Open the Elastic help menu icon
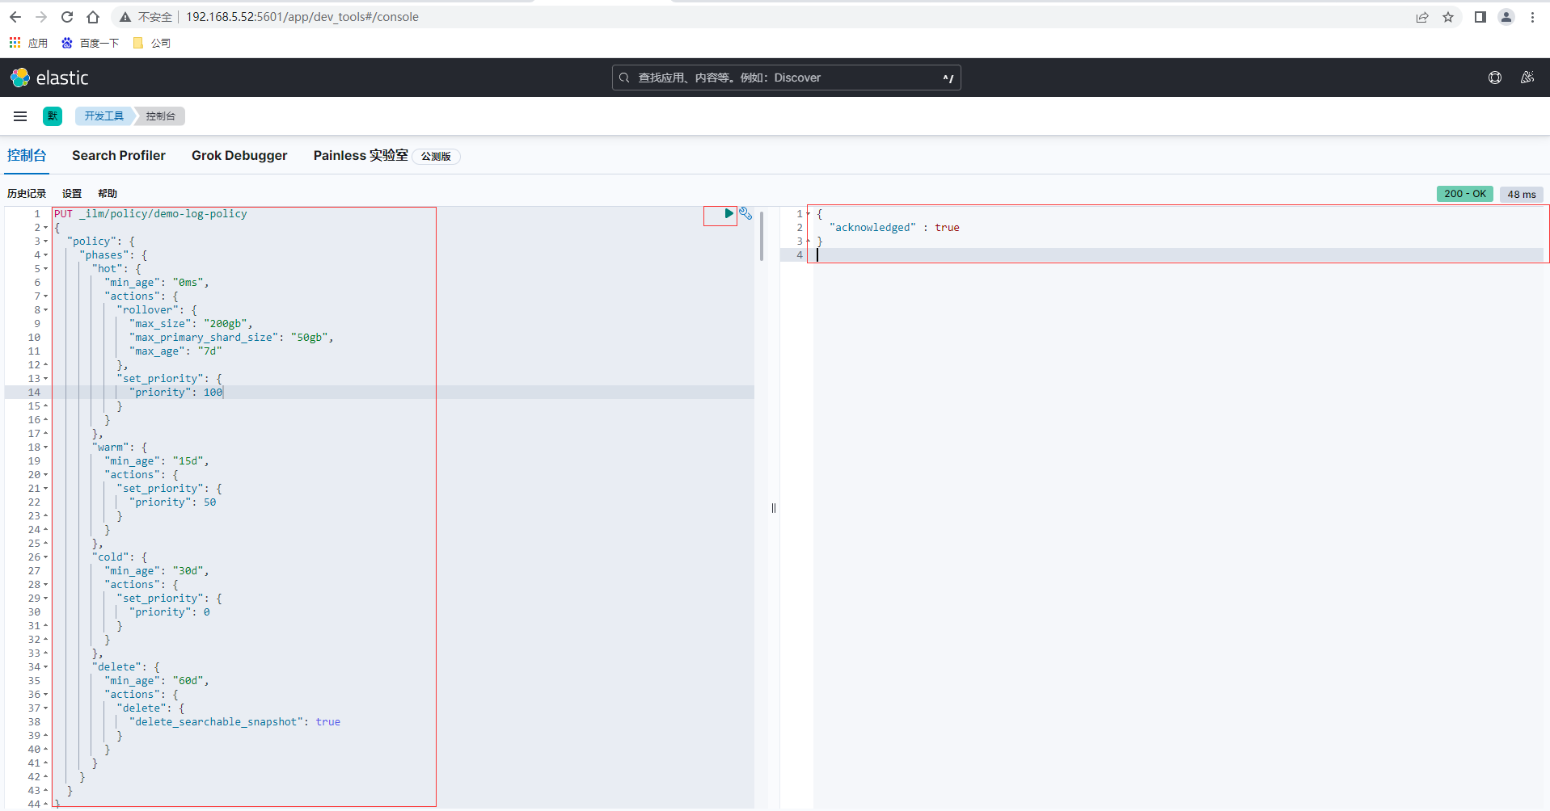Viewport: 1550px width, 811px height. click(1495, 78)
